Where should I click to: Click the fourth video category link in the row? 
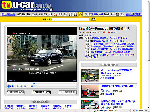(45, 106)
